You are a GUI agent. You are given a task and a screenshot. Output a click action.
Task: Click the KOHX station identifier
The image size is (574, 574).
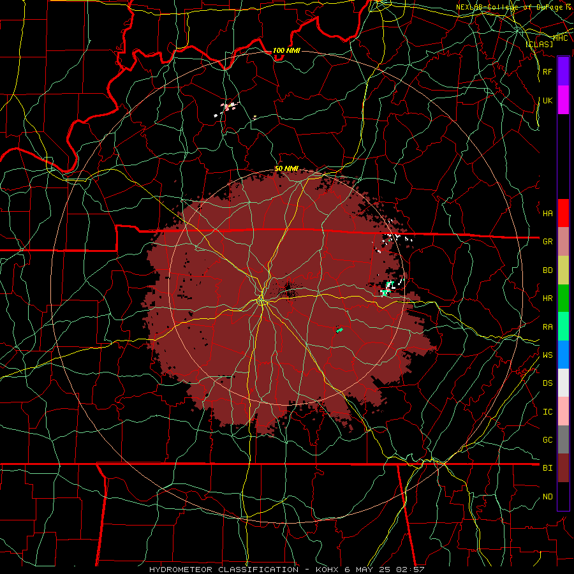click(327, 570)
